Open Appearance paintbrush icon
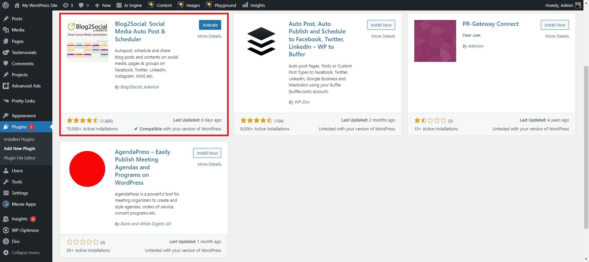Viewport: 589px width, 262px height. [6, 116]
